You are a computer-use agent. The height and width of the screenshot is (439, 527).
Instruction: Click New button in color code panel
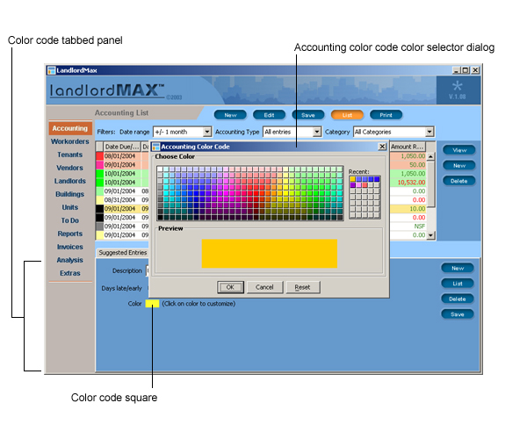[x=458, y=268]
